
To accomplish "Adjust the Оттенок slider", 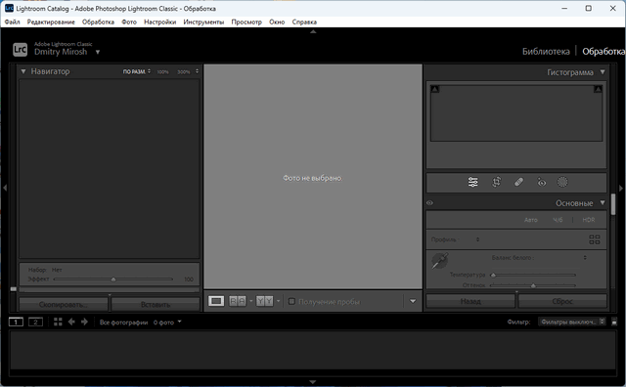I will pyautogui.click(x=533, y=285).
